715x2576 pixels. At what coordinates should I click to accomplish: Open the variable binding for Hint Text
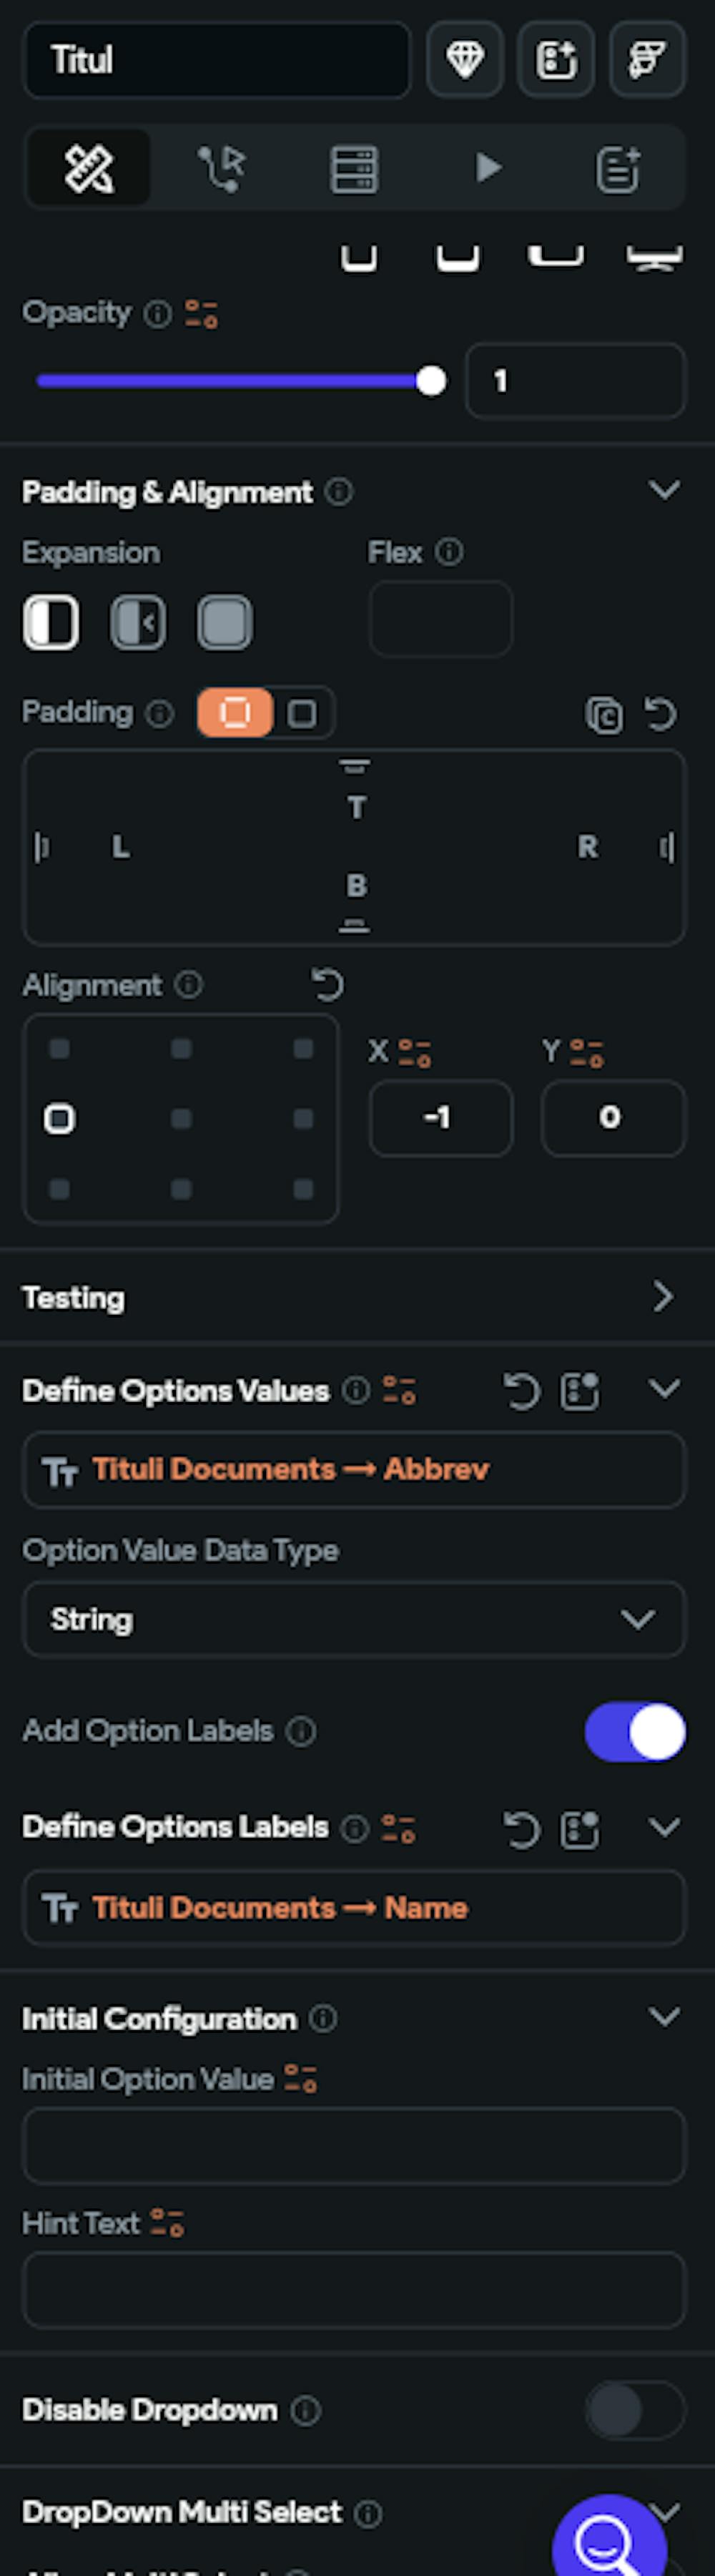click(167, 2223)
